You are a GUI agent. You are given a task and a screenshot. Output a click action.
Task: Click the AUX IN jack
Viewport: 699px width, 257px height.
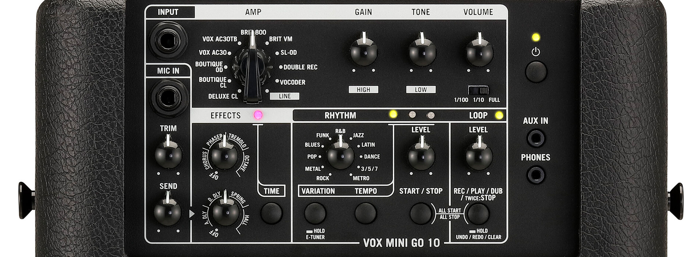(x=536, y=138)
